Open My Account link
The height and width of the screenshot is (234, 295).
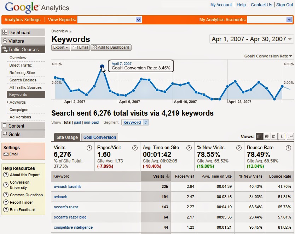coord(221,5)
